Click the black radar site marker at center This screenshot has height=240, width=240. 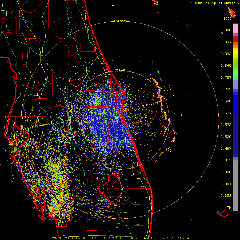pos(120,120)
